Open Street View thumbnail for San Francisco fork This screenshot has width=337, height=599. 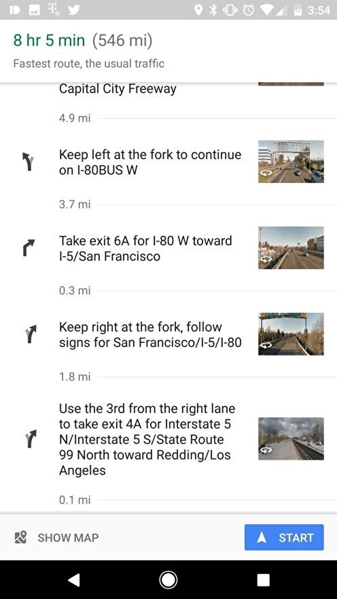(x=291, y=334)
